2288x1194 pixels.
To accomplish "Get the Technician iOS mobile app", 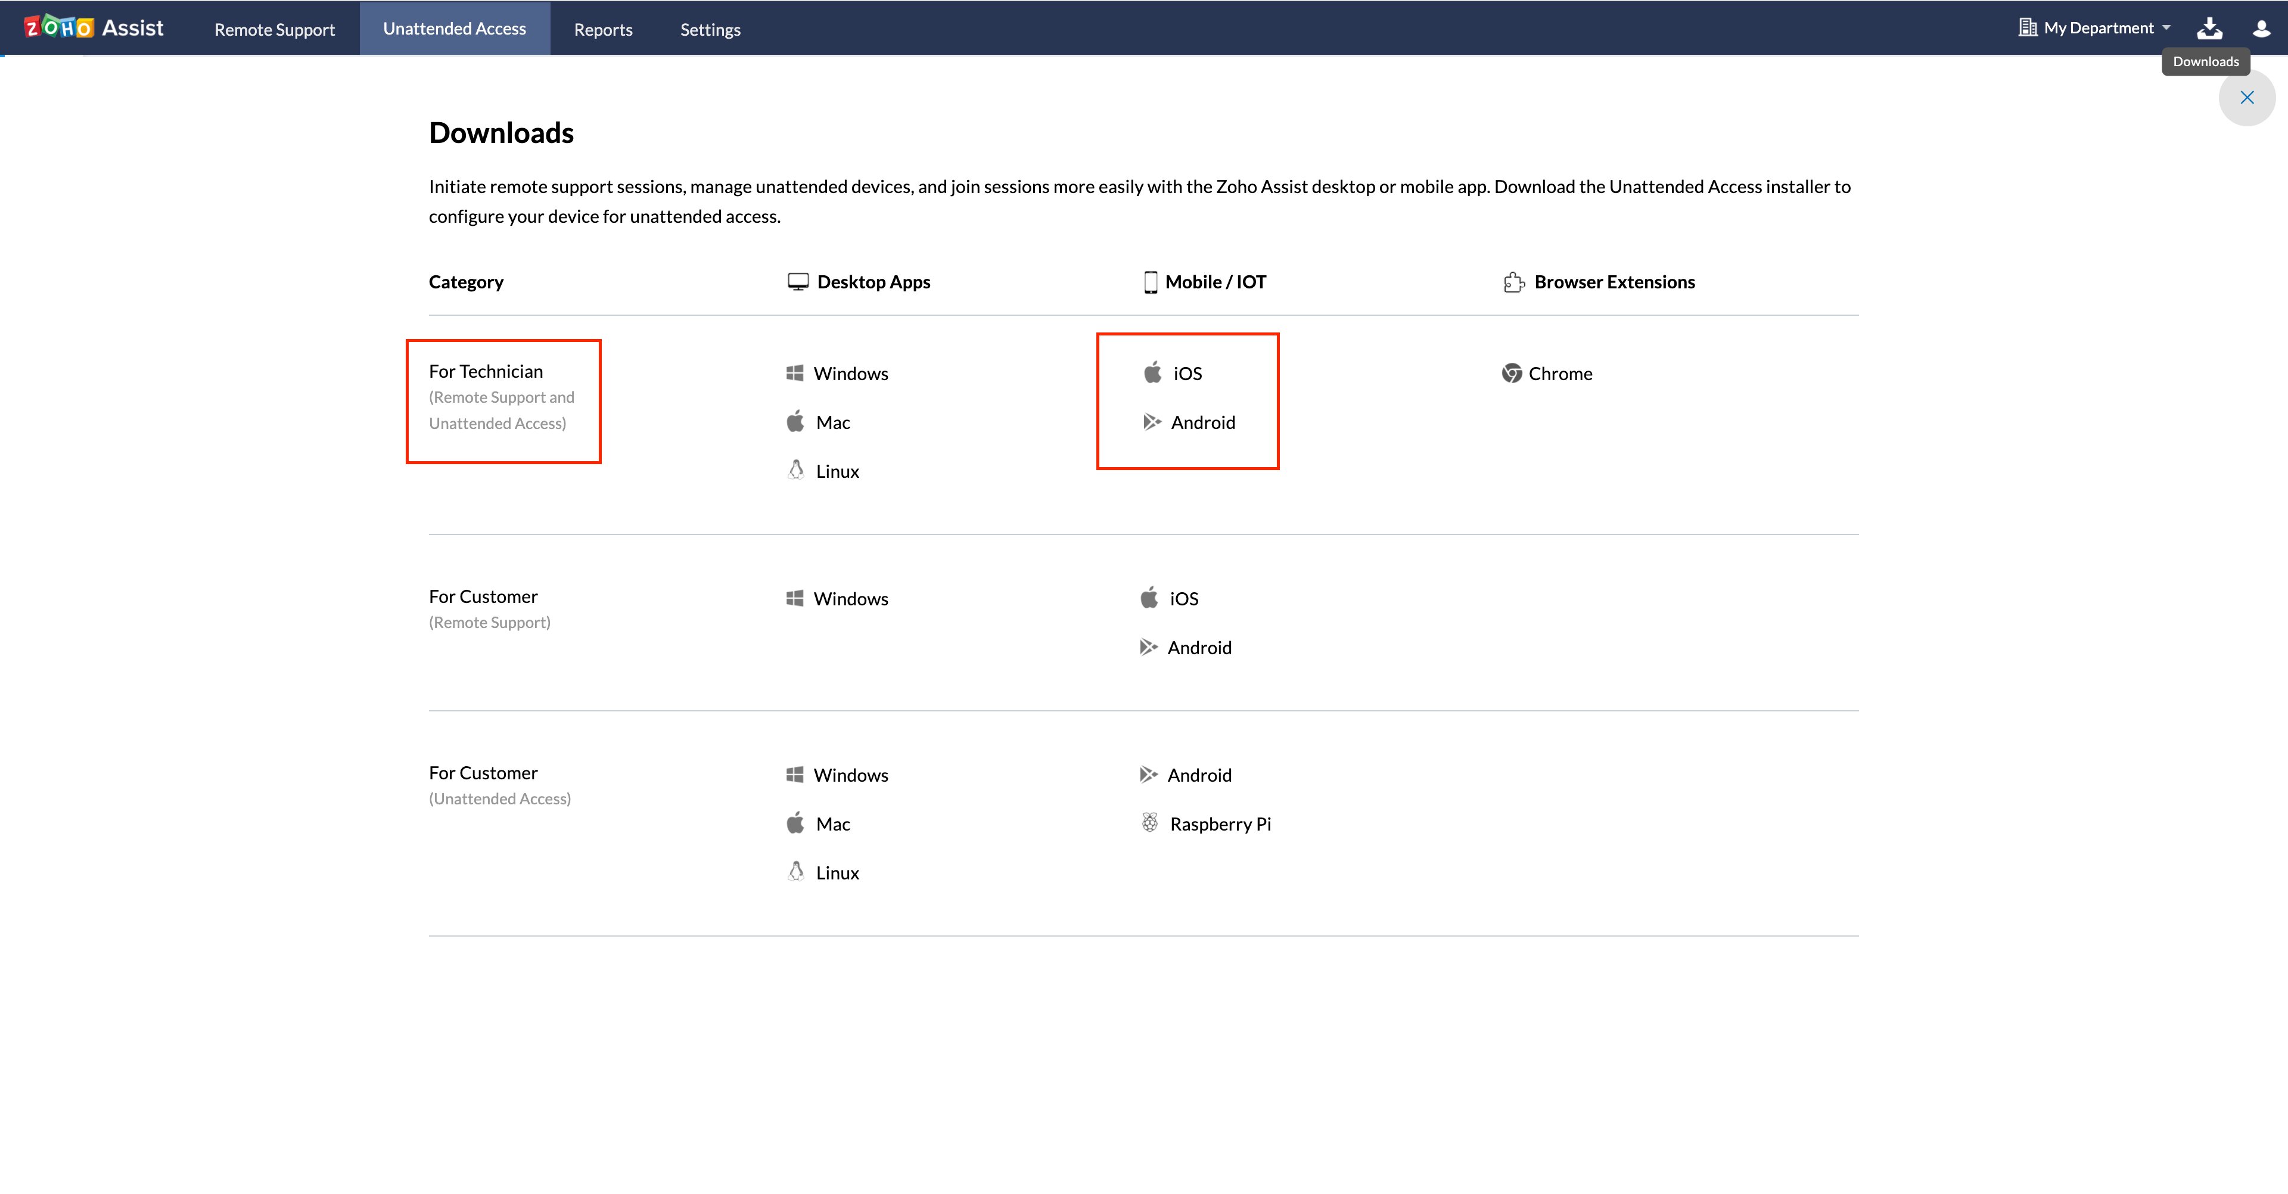I will (1186, 374).
